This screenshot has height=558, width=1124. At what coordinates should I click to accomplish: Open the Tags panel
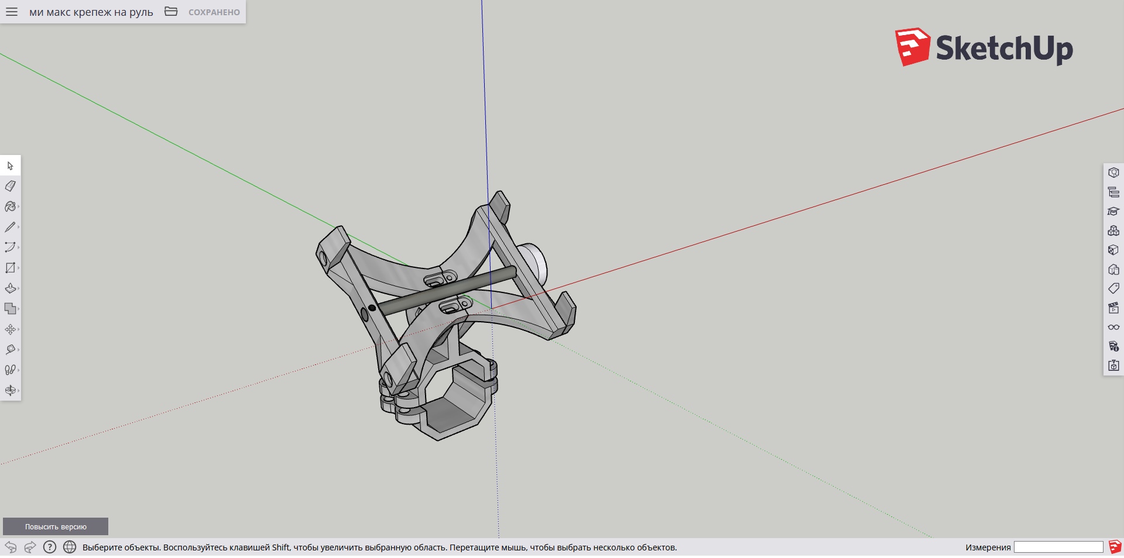[x=1113, y=288]
